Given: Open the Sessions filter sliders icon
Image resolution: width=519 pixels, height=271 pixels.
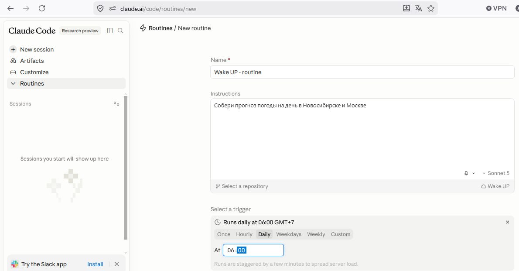Looking at the screenshot, I should (116, 104).
